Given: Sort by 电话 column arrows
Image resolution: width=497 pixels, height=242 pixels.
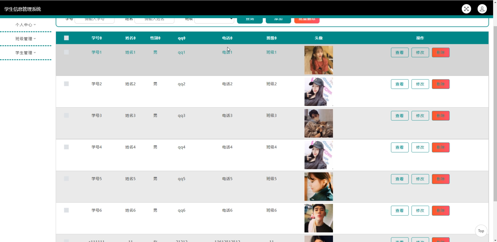Looking at the screenshot, I should pos(231,38).
